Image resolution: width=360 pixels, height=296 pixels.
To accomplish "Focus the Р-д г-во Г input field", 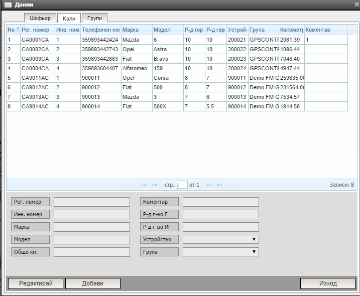I will 221,214.
